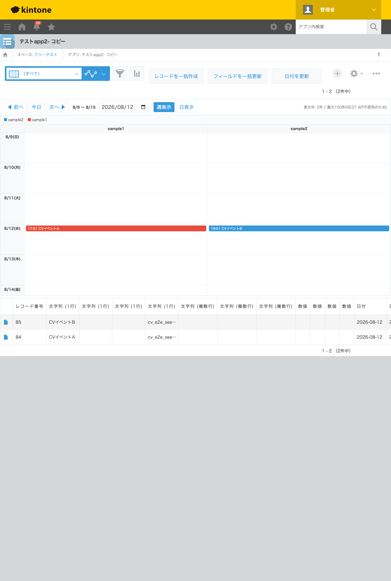Open the blue 19:51 CVイベントB event
The width and height of the screenshot is (391, 581).
tap(299, 228)
